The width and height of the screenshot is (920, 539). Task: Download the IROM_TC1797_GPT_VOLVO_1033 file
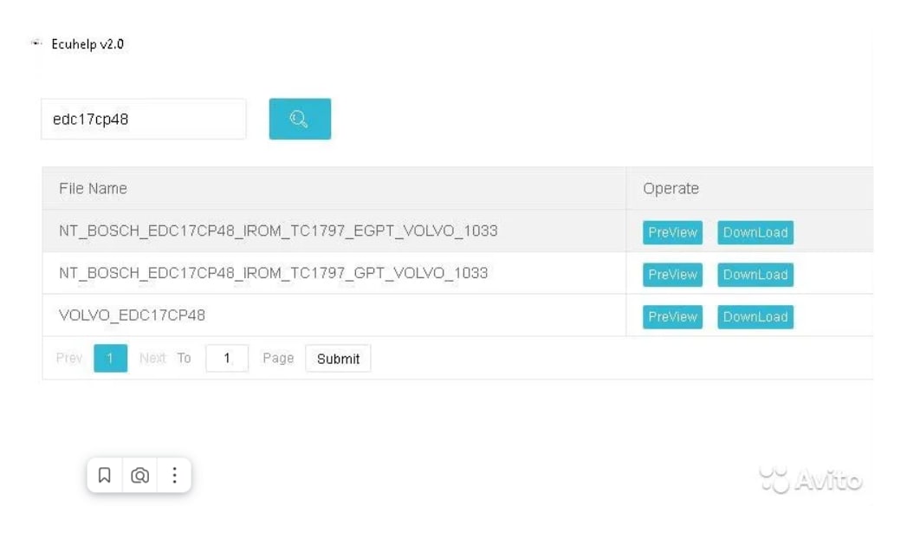(x=755, y=275)
